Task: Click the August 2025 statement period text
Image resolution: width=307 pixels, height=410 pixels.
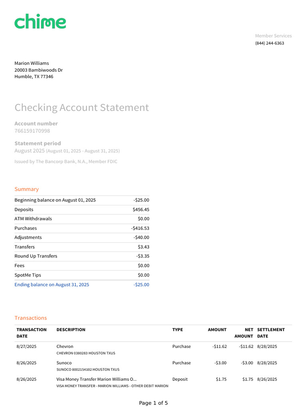Action: (67, 151)
